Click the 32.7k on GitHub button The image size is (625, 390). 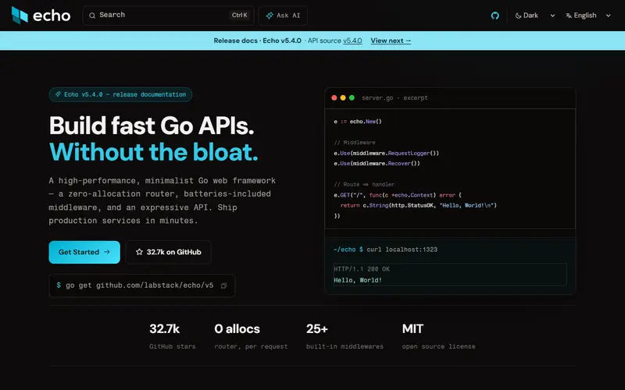click(x=168, y=252)
